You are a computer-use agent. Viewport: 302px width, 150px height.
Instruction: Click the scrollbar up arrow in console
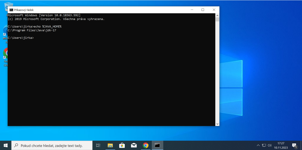pos(217,15)
